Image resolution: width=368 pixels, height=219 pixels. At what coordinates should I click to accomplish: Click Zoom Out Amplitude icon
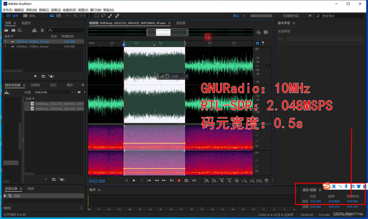214,181
